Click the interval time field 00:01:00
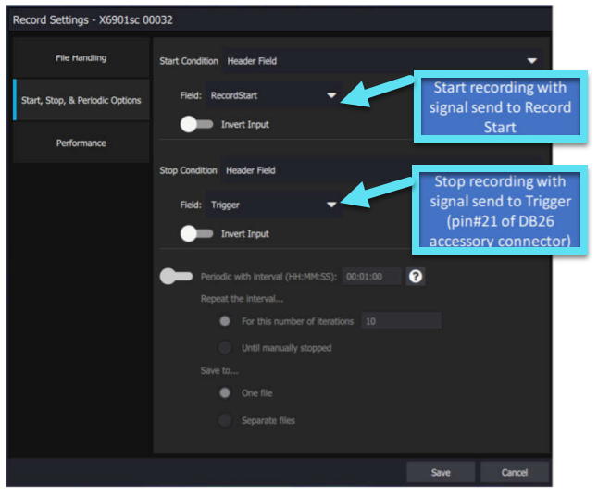598x497 pixels. [x=372, y=276]
